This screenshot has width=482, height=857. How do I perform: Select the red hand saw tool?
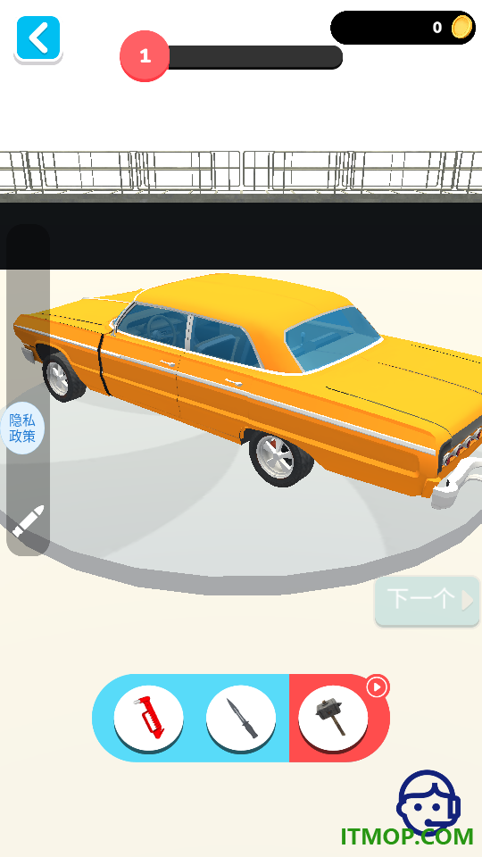(x=149, y=718)
